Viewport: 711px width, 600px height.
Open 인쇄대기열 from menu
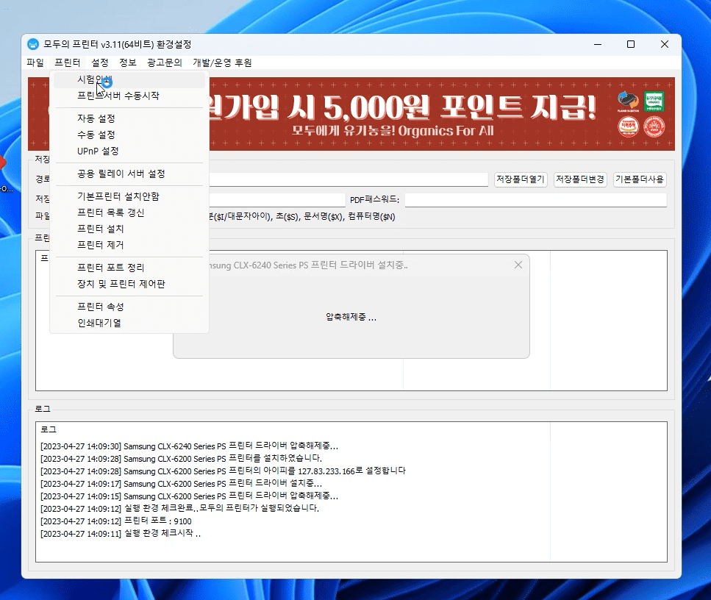click(129, 323)
